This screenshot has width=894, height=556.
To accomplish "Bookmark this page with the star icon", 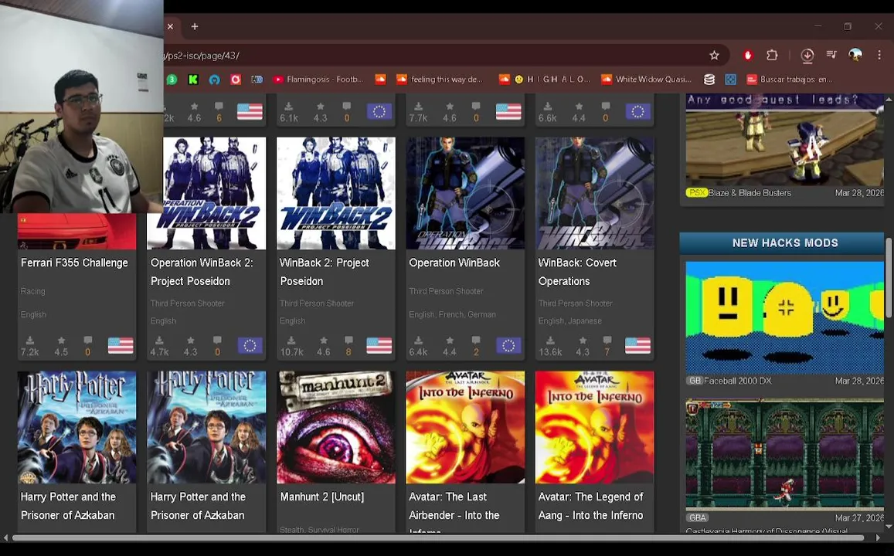I will 714,56.
